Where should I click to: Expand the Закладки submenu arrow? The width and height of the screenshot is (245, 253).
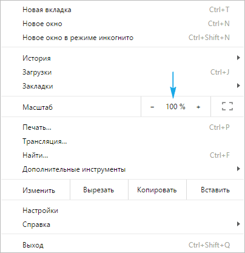(x=238, y=86)
